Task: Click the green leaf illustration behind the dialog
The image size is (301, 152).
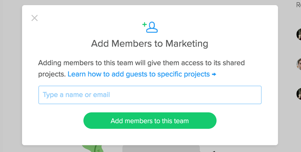Action: click(x=93, y=148)
